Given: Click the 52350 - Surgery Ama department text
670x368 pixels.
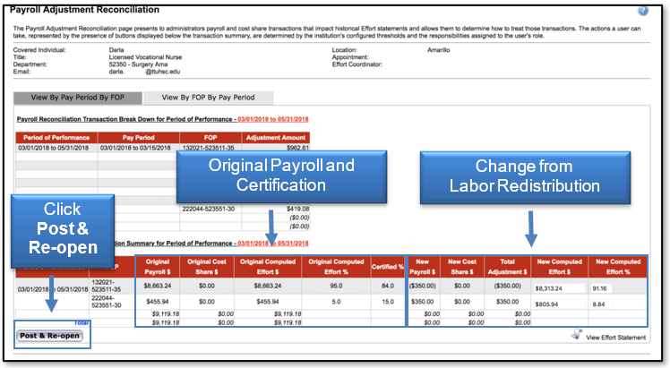Looking at the screenshot, I should point(138,64).
